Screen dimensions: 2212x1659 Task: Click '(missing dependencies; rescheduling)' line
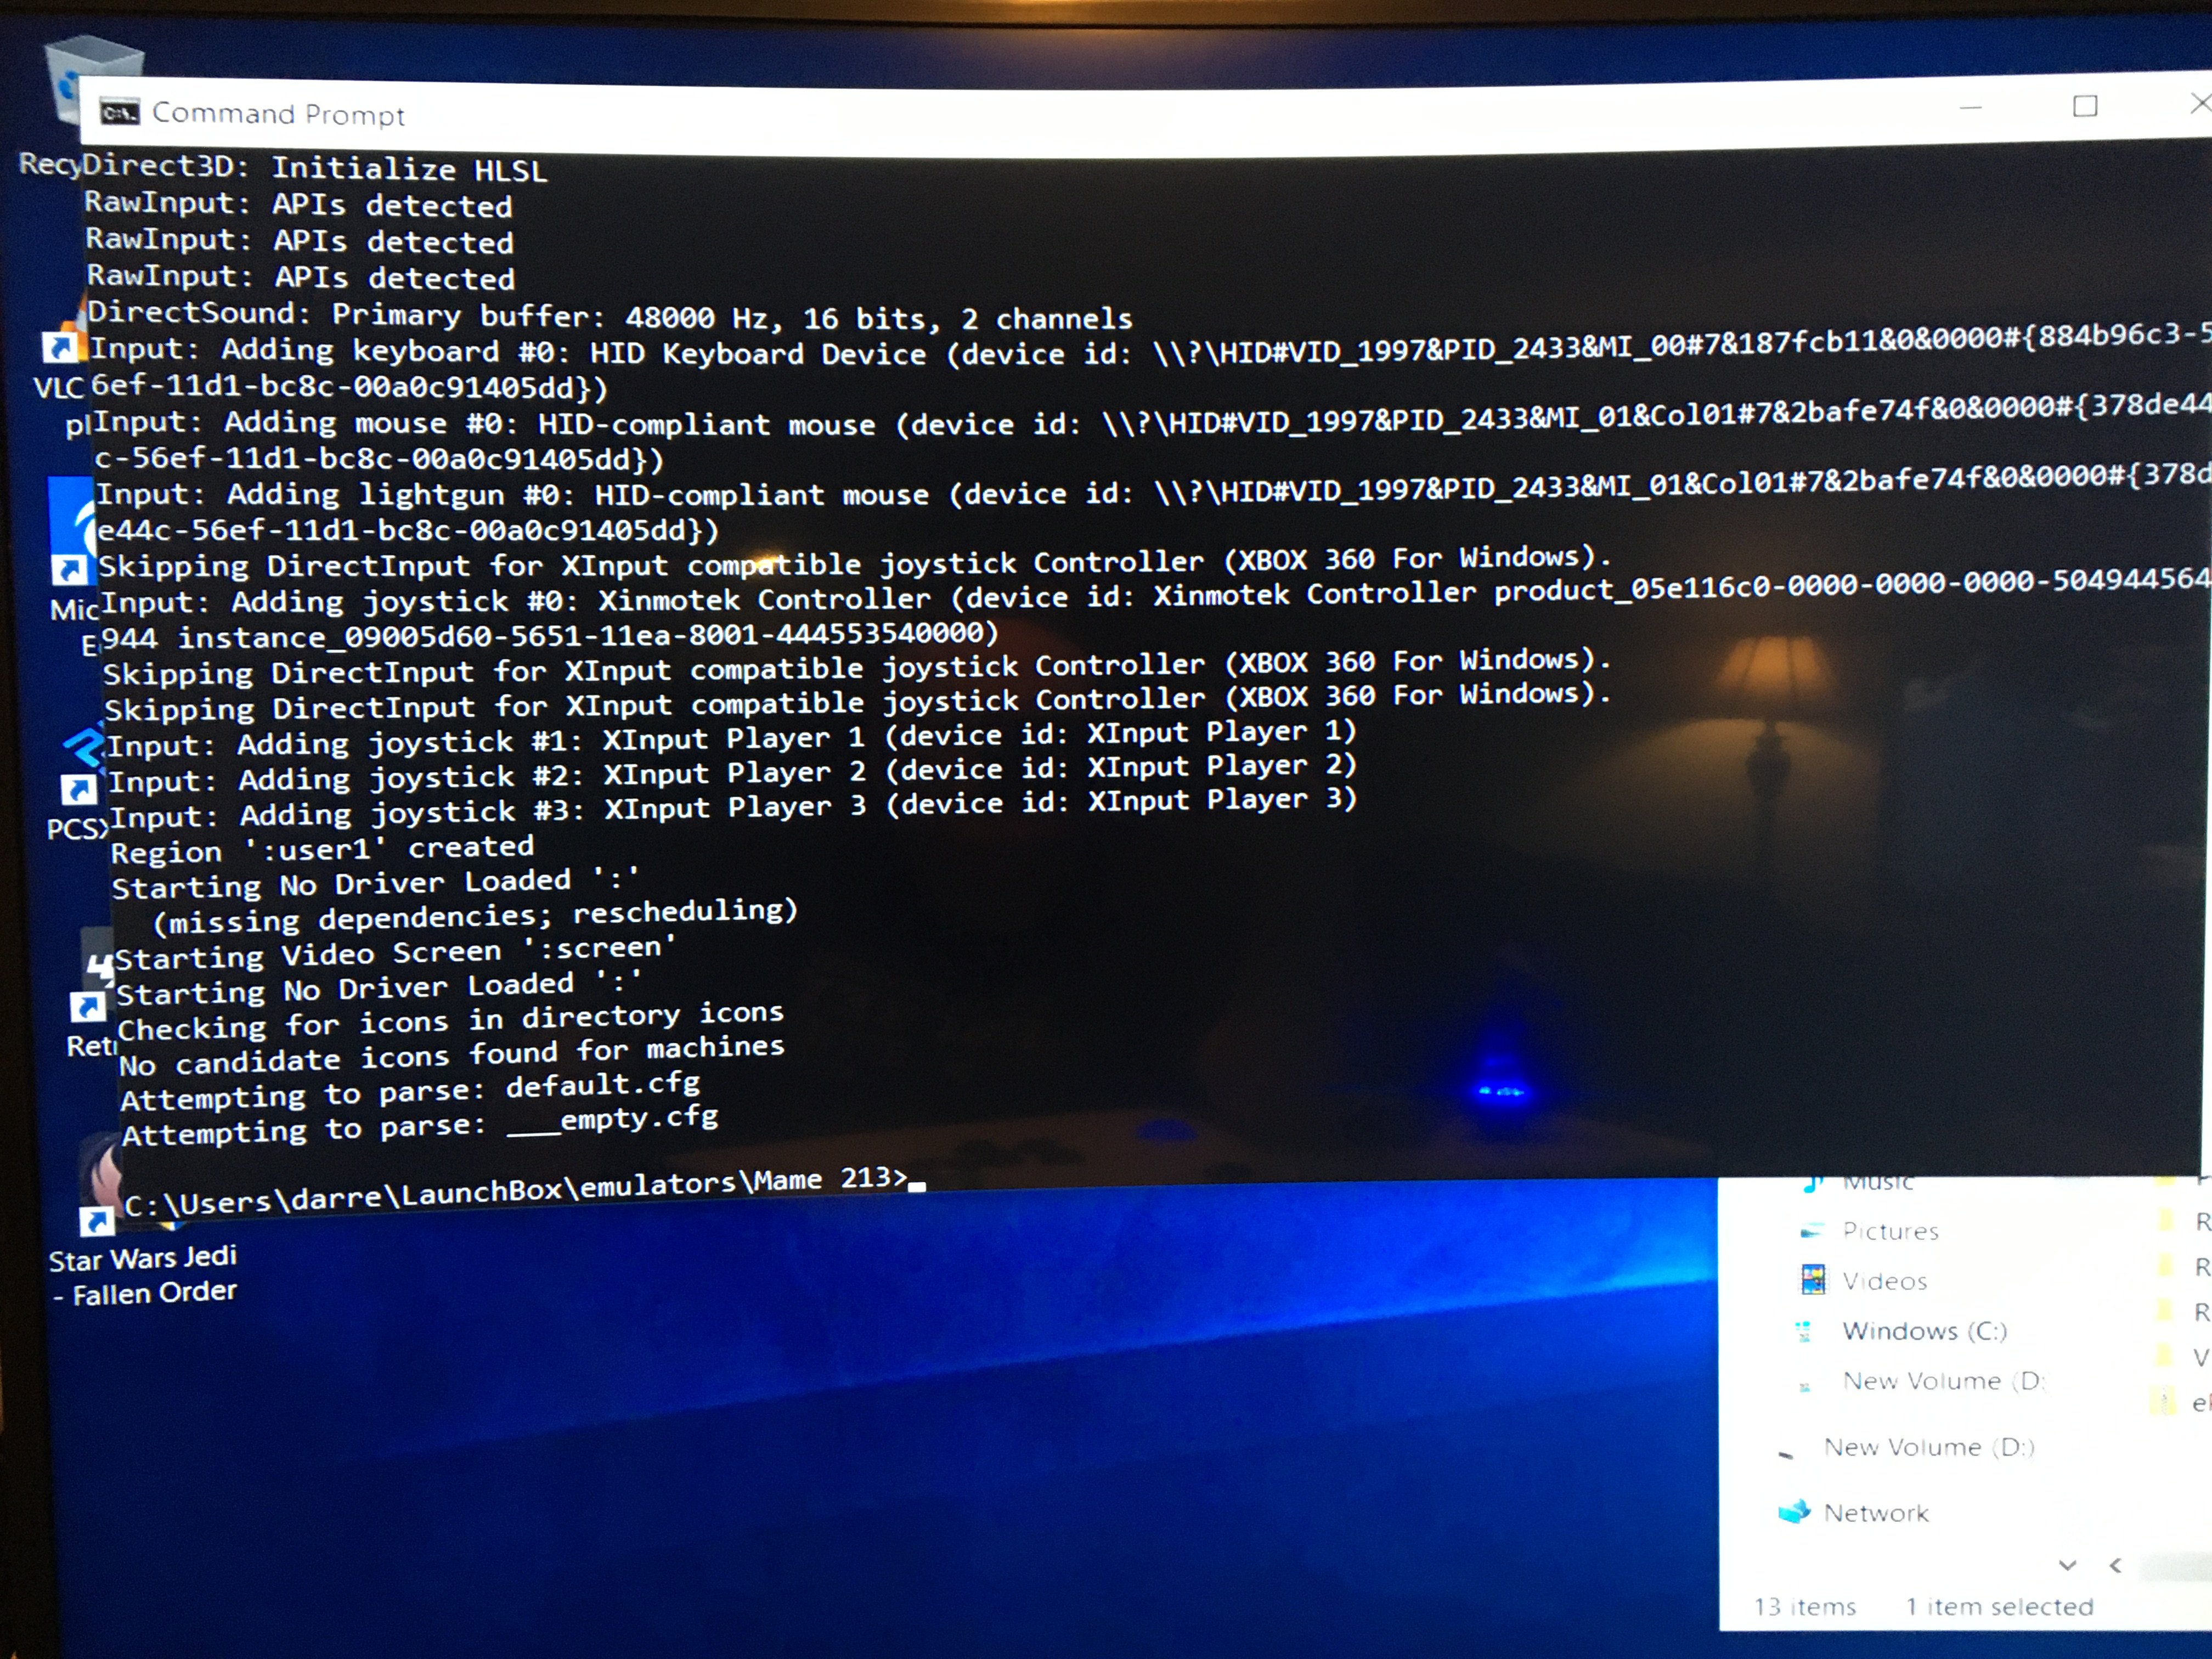475,917
